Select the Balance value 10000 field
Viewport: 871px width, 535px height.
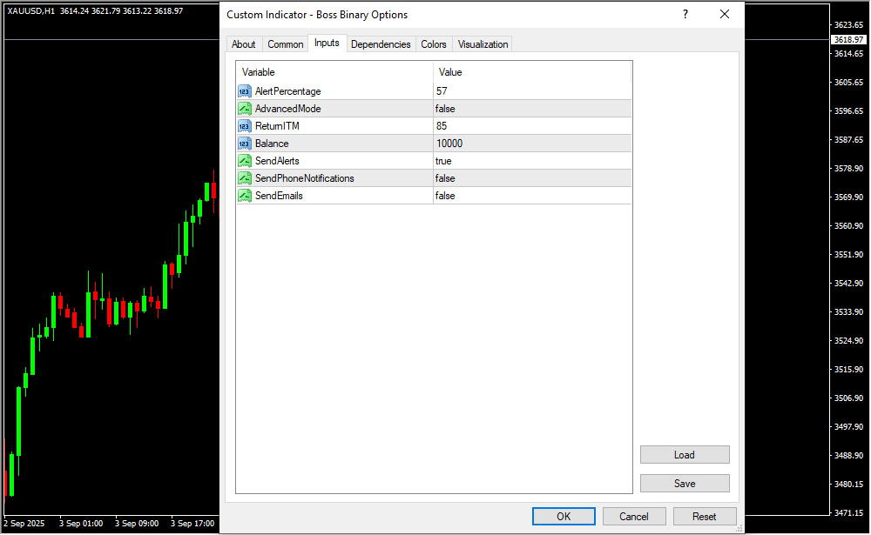531,144
